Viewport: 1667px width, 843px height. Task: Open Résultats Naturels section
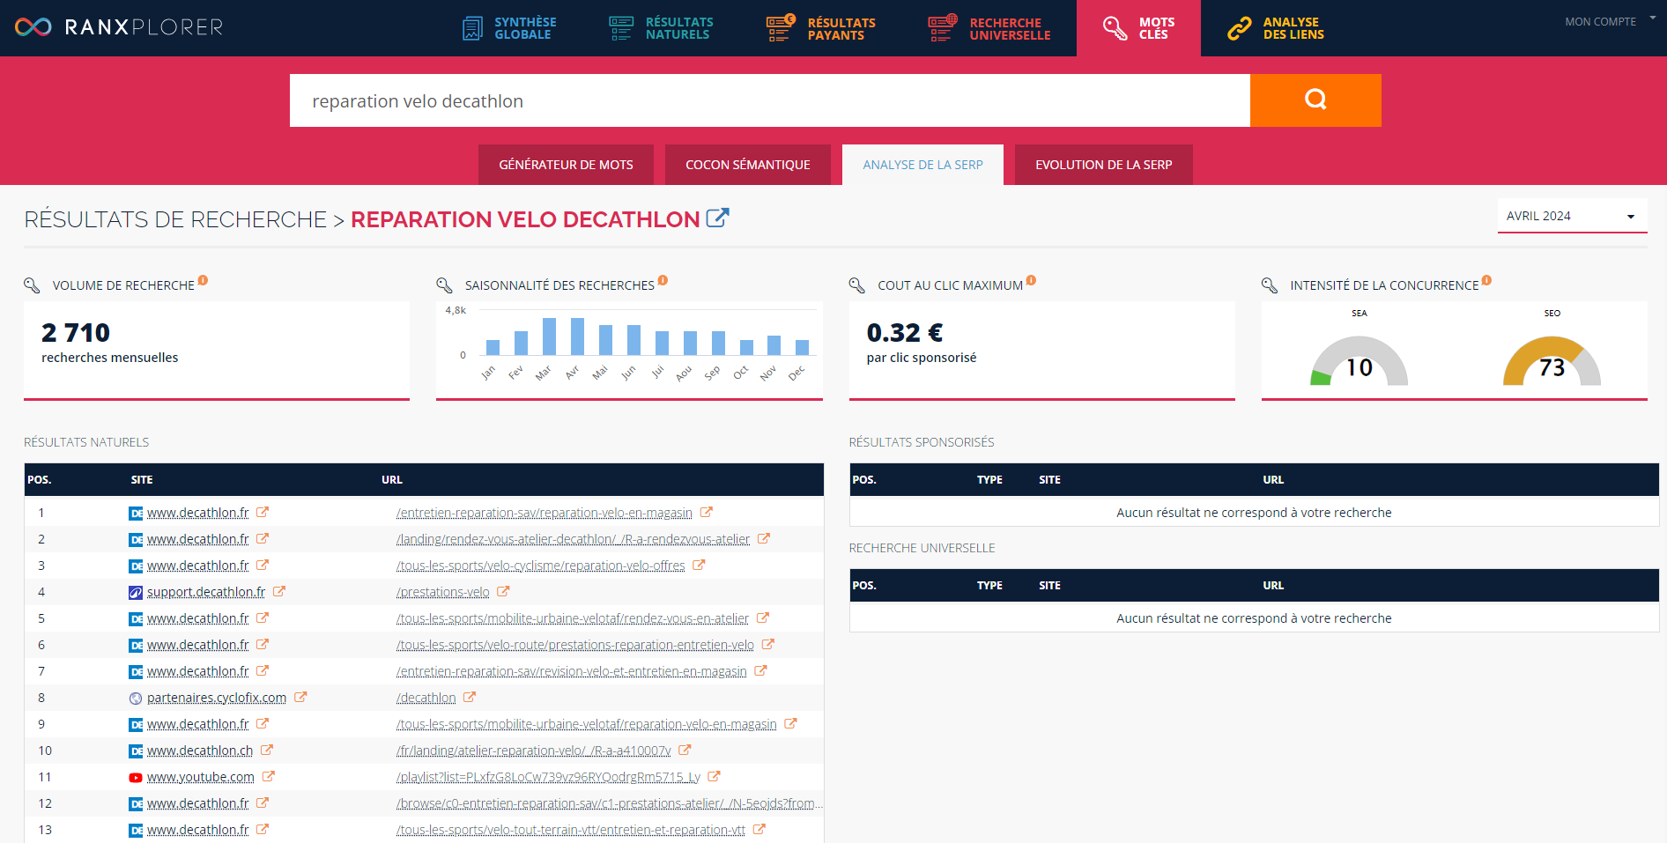point(662,28)
